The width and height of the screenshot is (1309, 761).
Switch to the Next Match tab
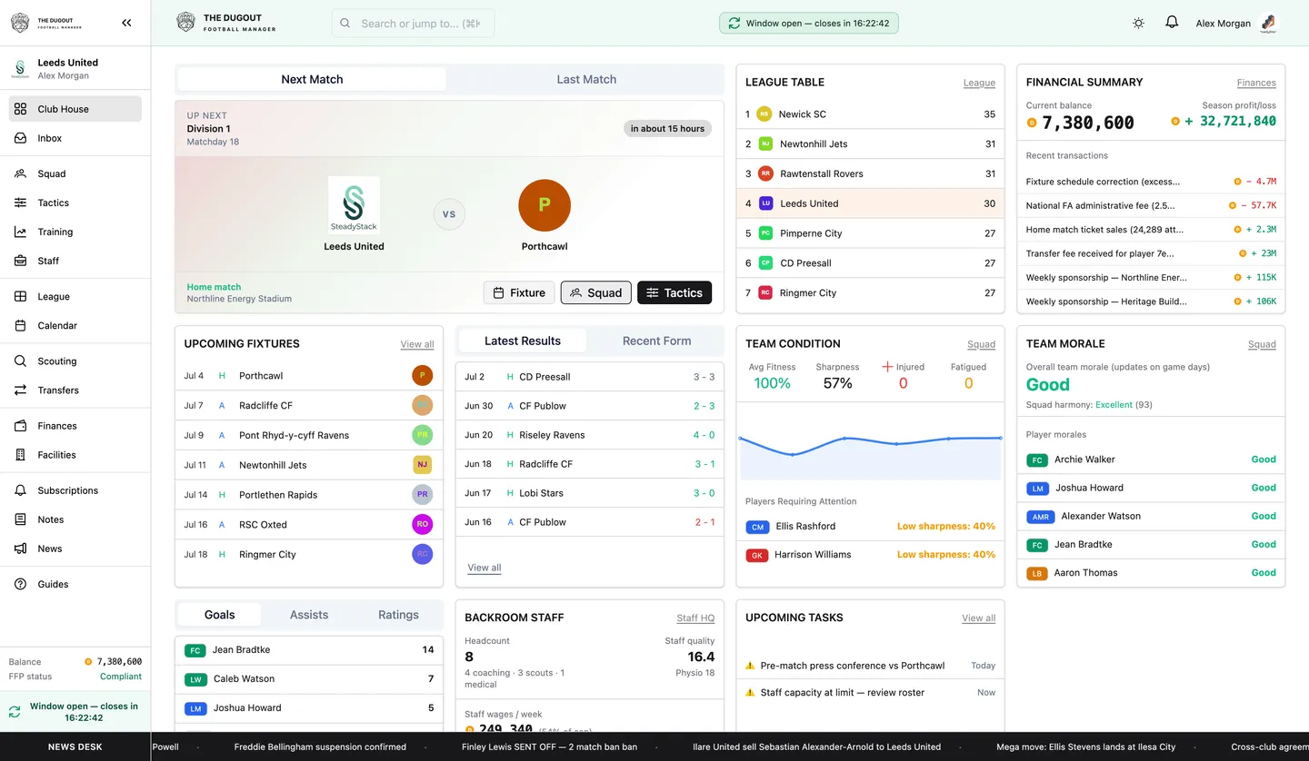click(312, 79)
